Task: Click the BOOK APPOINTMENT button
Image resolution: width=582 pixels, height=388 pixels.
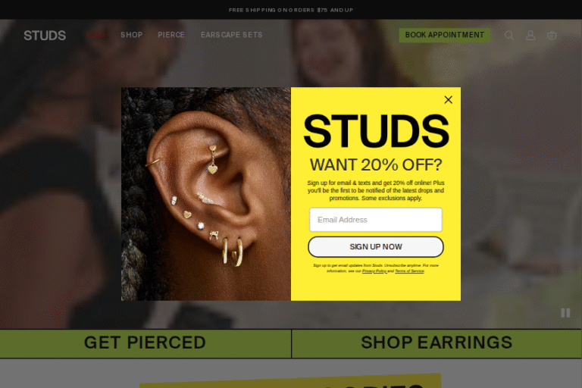Action: pos(445,35)
